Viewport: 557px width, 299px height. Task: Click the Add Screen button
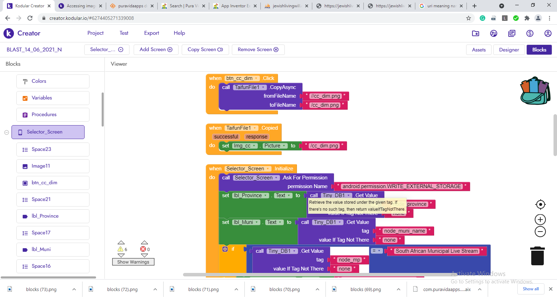tap(156, 50)
